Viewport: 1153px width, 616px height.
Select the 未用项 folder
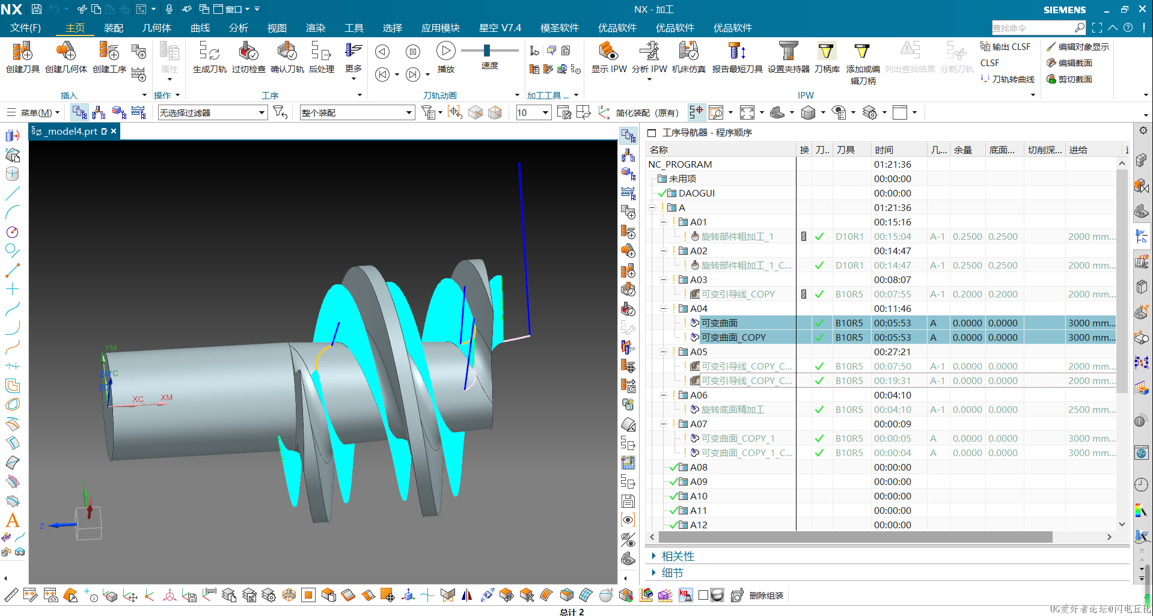[x=682, y=178]
